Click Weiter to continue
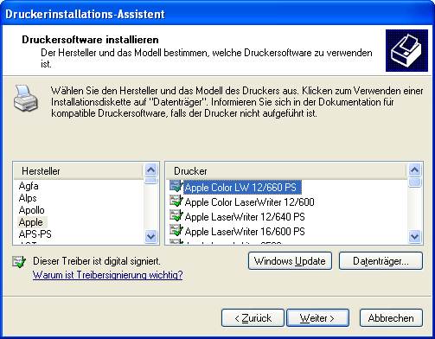The image size is (435, 339). (x=317, y=318)
